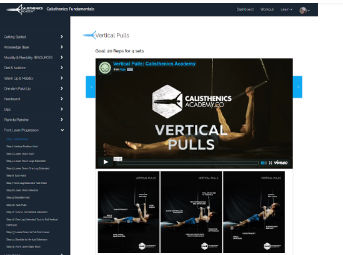This screenshot has height=255, width=343.
Task: Select Step 14 Straddle to Vertical Extension
Action: point(27,239)
